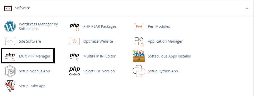
Task: Collapse the Software section chevron
Action: tap(247, 8)
